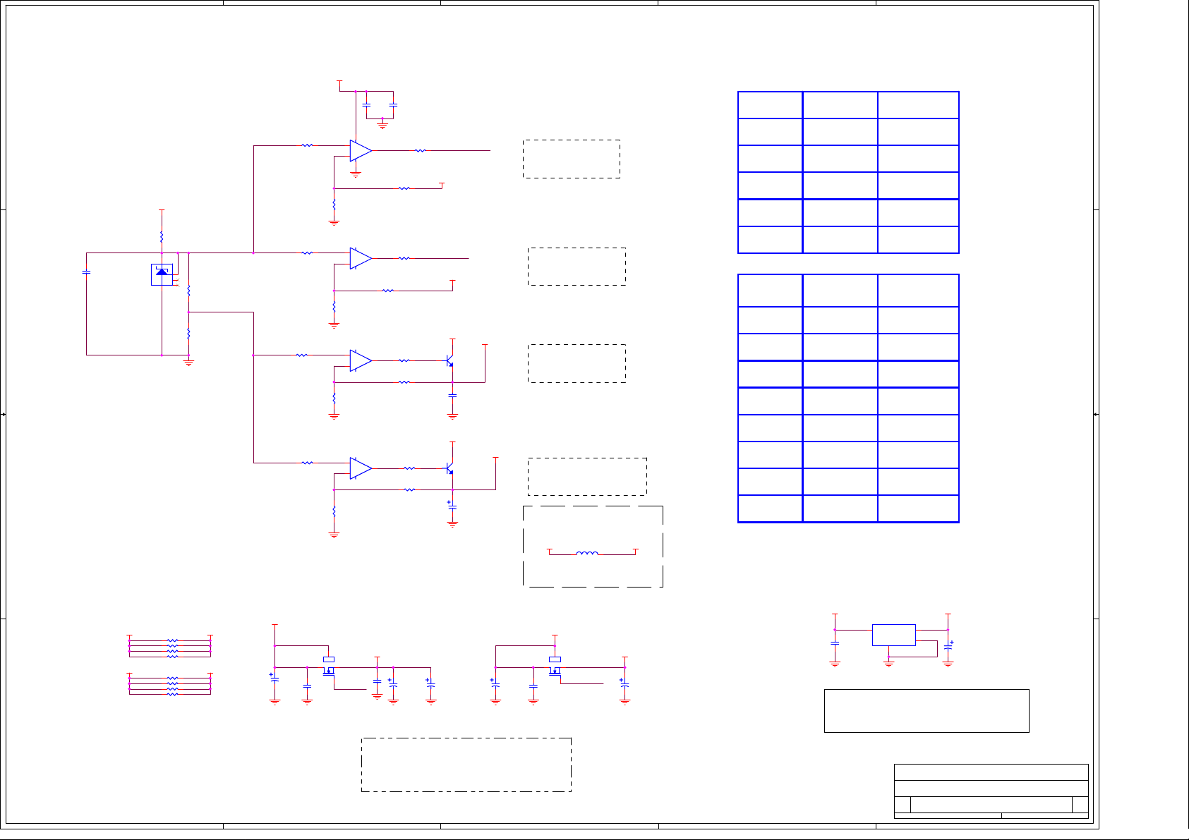Select the smaller six-row blue table
1189x840 pixels.
pos(848,172)
